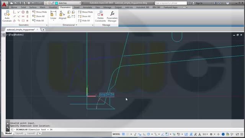245x138 pixels.
Task: Toggle snap mode in status bar
Action: click(x=128, y=134)
